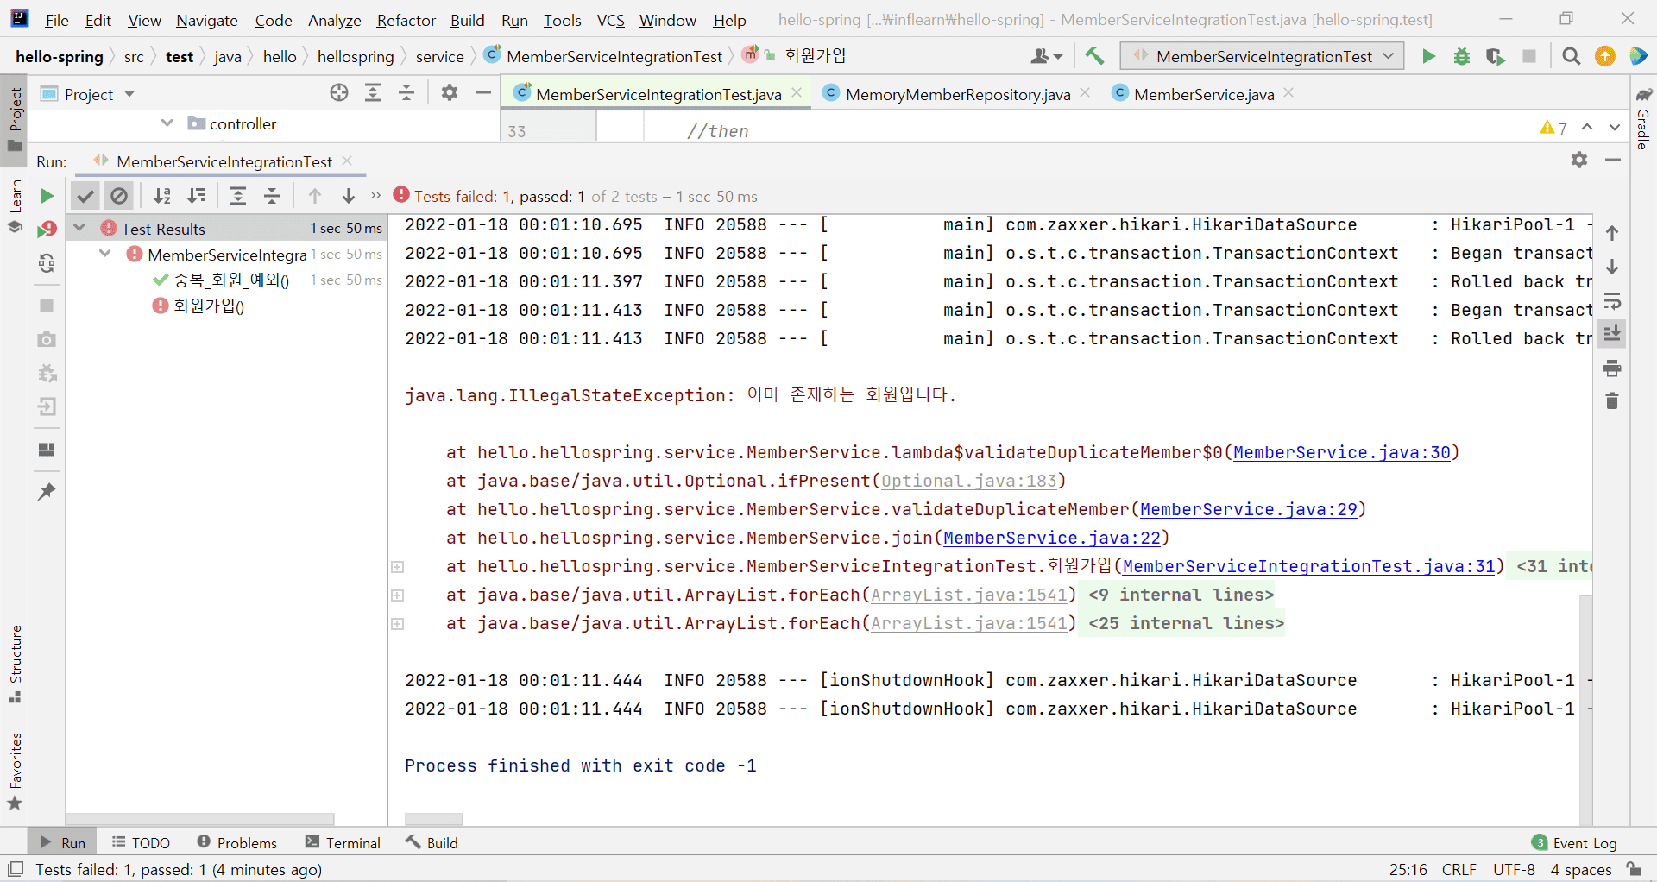Toggle show ignored tests

pyautogui.click(x=119, y=196)
